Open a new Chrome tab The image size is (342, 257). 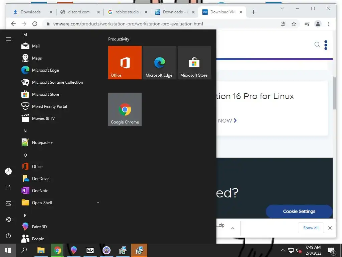pyautogui.click(x=253, y=12)
